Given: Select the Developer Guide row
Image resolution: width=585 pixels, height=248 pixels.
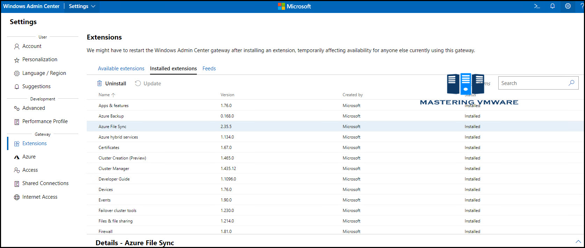Looking at the screenshot, I should [x=335, y=179].
